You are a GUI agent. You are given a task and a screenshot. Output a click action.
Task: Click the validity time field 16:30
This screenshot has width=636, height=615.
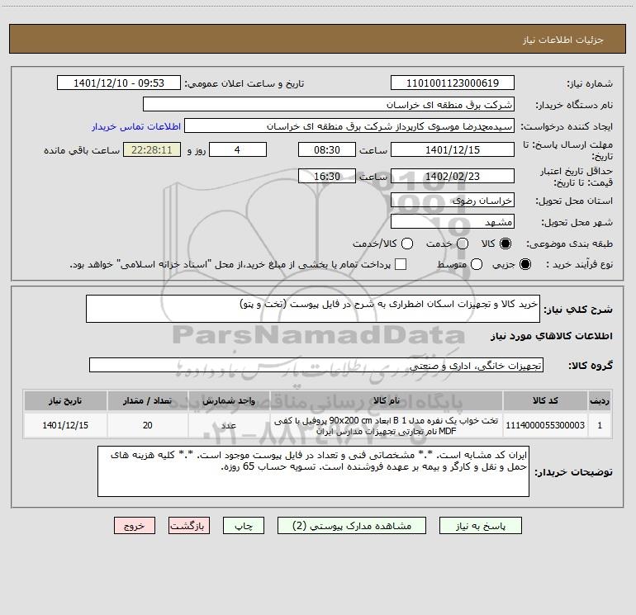(x=327, y=176)
